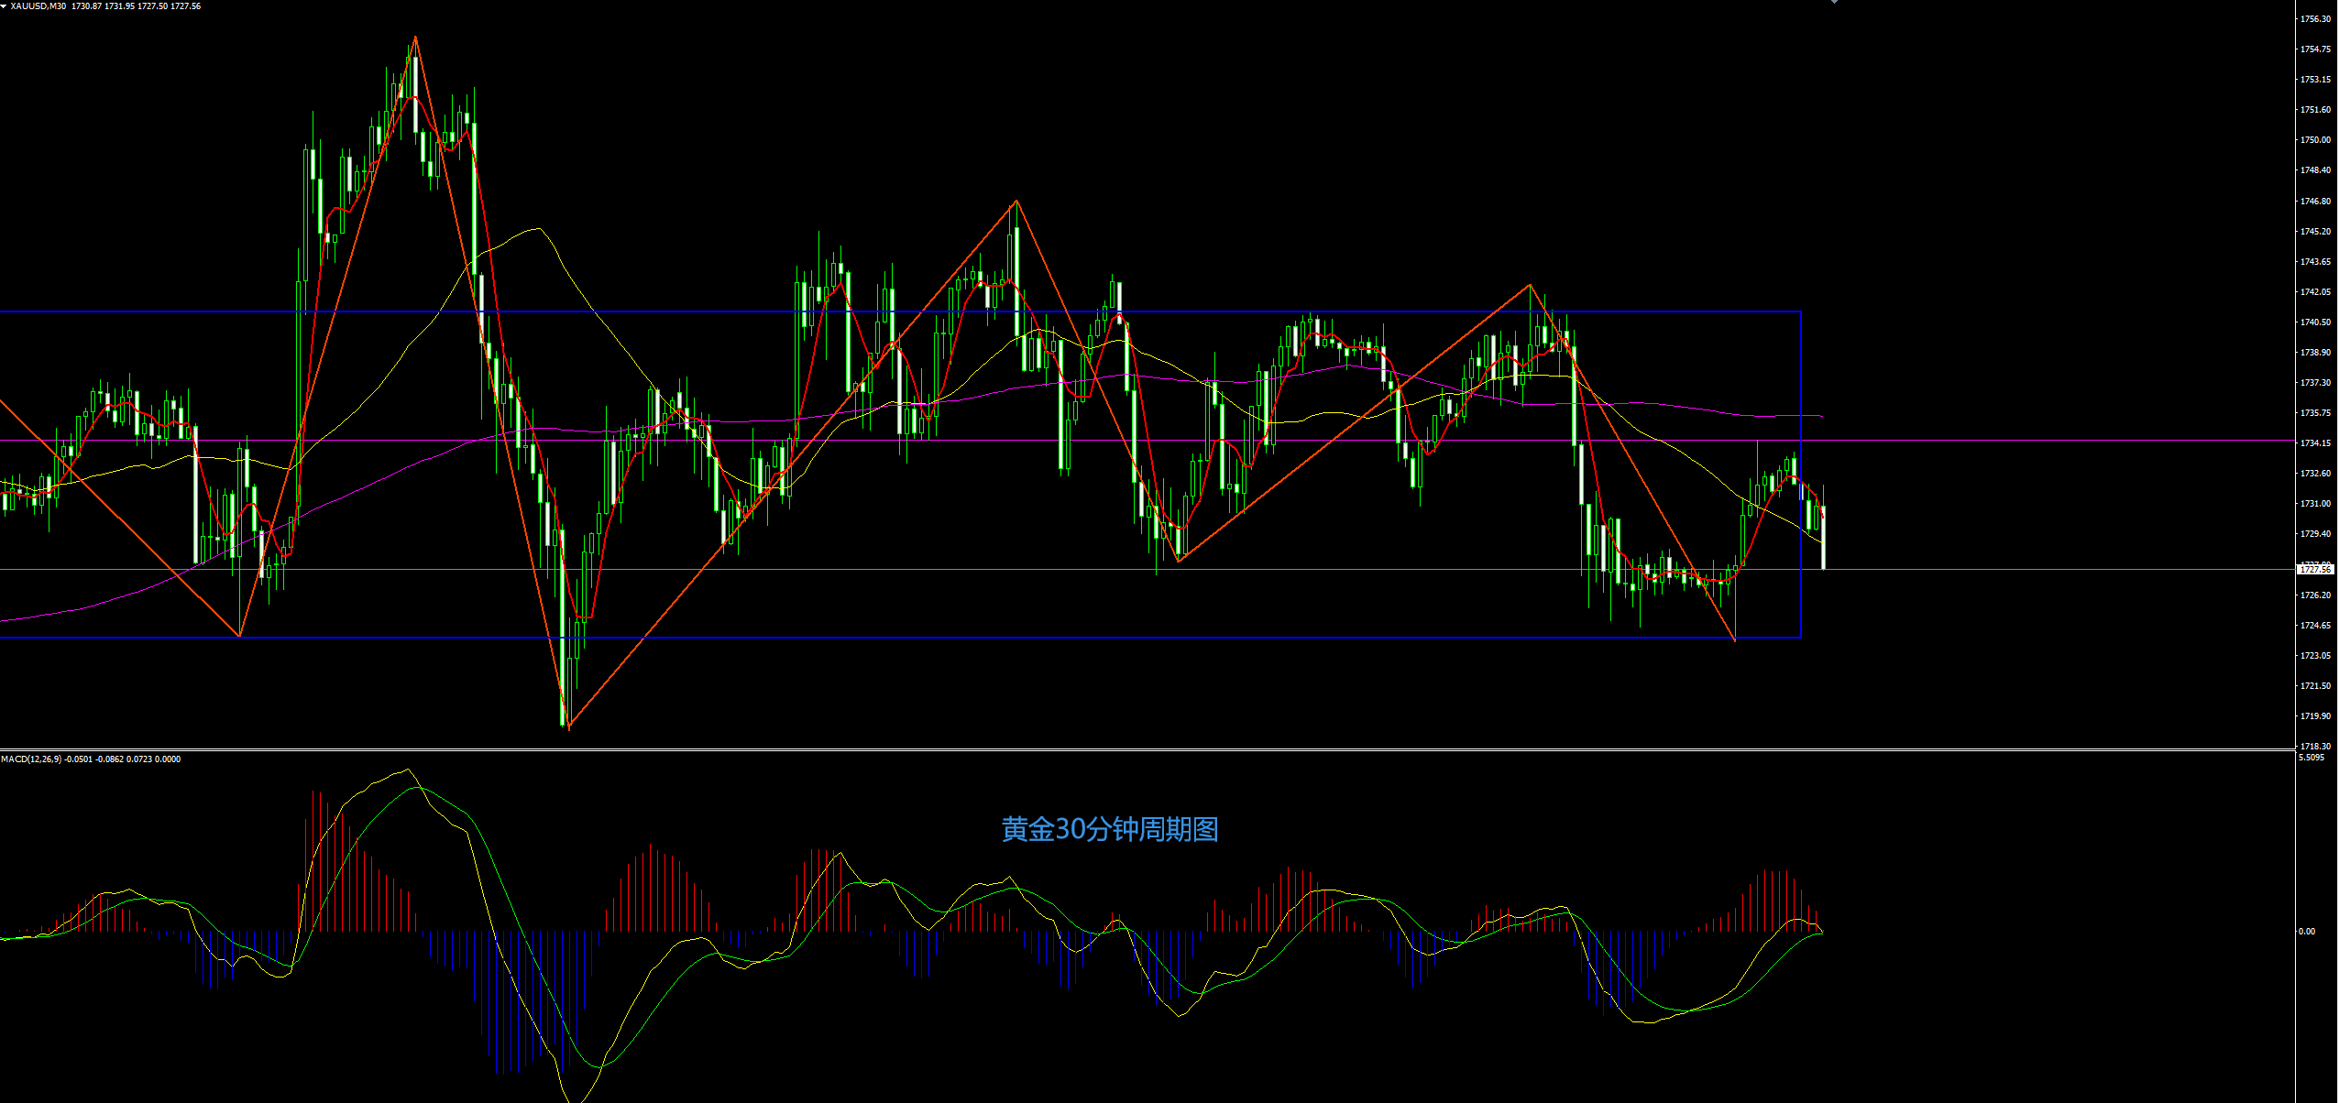Image resolution: width=2339 pixels, height=1103 pixels.
Task: Click price scale value 1721.50
Action: point(2315,686)
